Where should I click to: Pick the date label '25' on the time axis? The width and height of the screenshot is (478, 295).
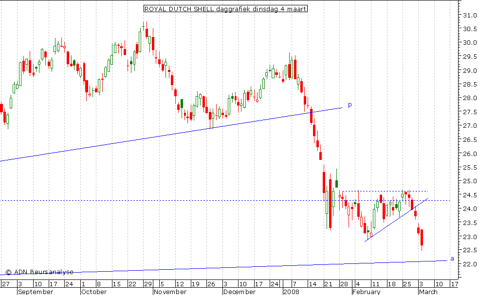407,284
